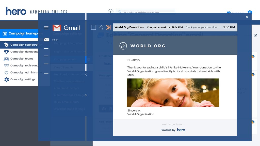Click the Inbox label in Gmail sidebar
This screenshot has height=146, width=260.
tap(55, 40)
